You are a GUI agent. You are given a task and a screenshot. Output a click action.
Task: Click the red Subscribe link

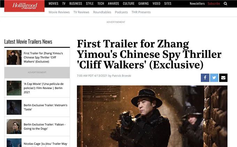tap(214, 3)
